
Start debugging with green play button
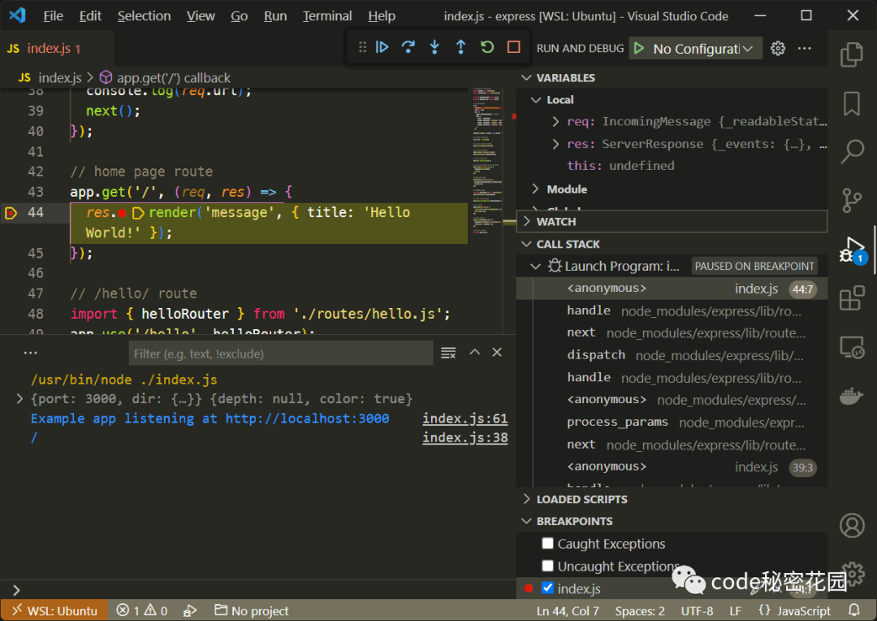click(x=639, y=49)
